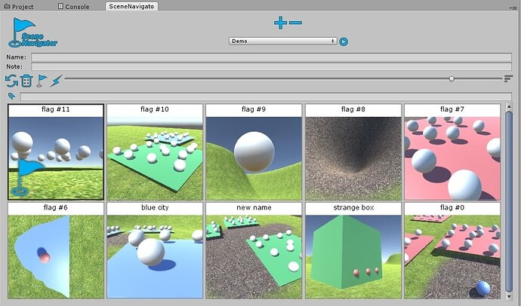Open the Demo dropdown
This screenshot has width=521, height=306.
[282, 41]
